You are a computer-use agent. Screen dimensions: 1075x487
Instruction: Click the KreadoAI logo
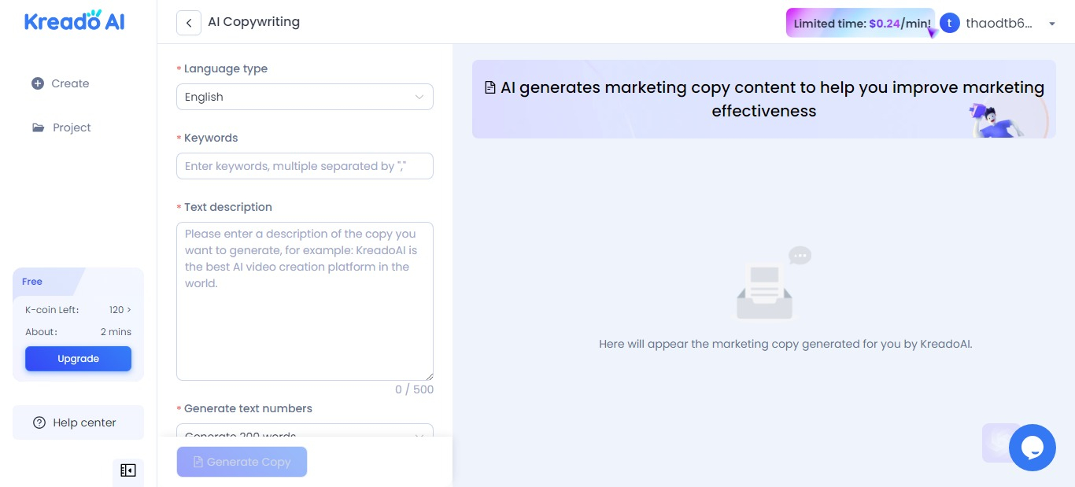click(75, 20)
